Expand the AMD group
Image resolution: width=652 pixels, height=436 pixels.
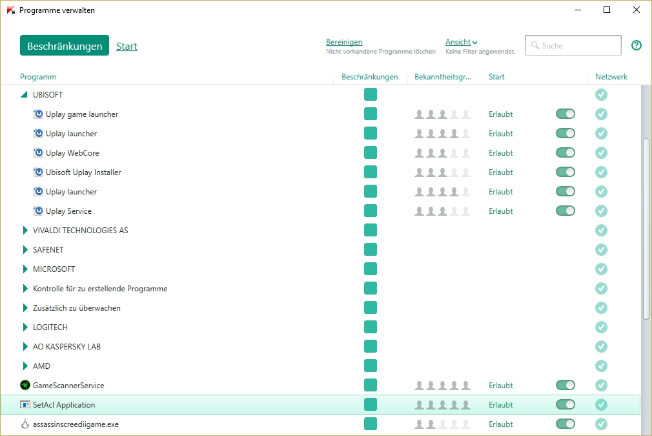25,366
